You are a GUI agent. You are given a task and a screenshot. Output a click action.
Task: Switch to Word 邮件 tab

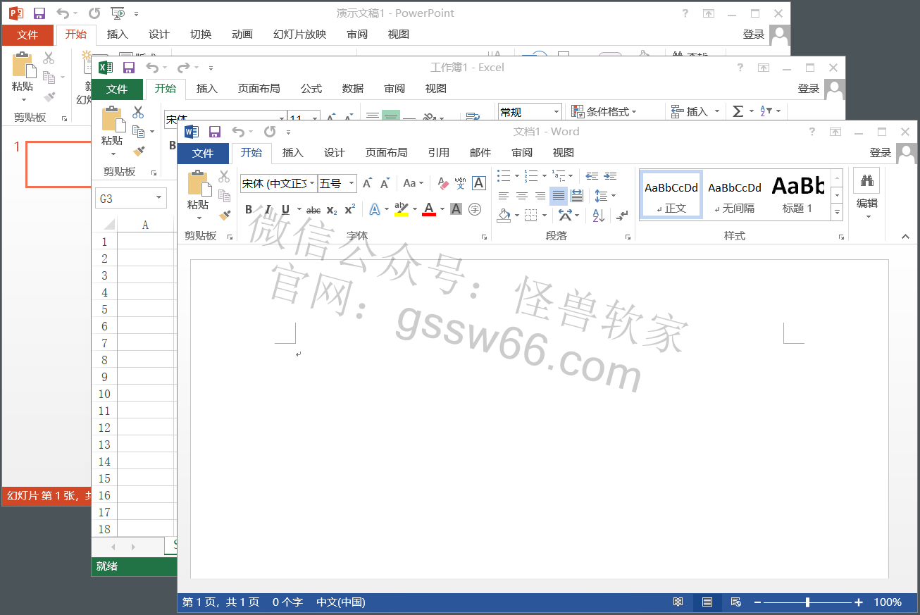[480, 153]
